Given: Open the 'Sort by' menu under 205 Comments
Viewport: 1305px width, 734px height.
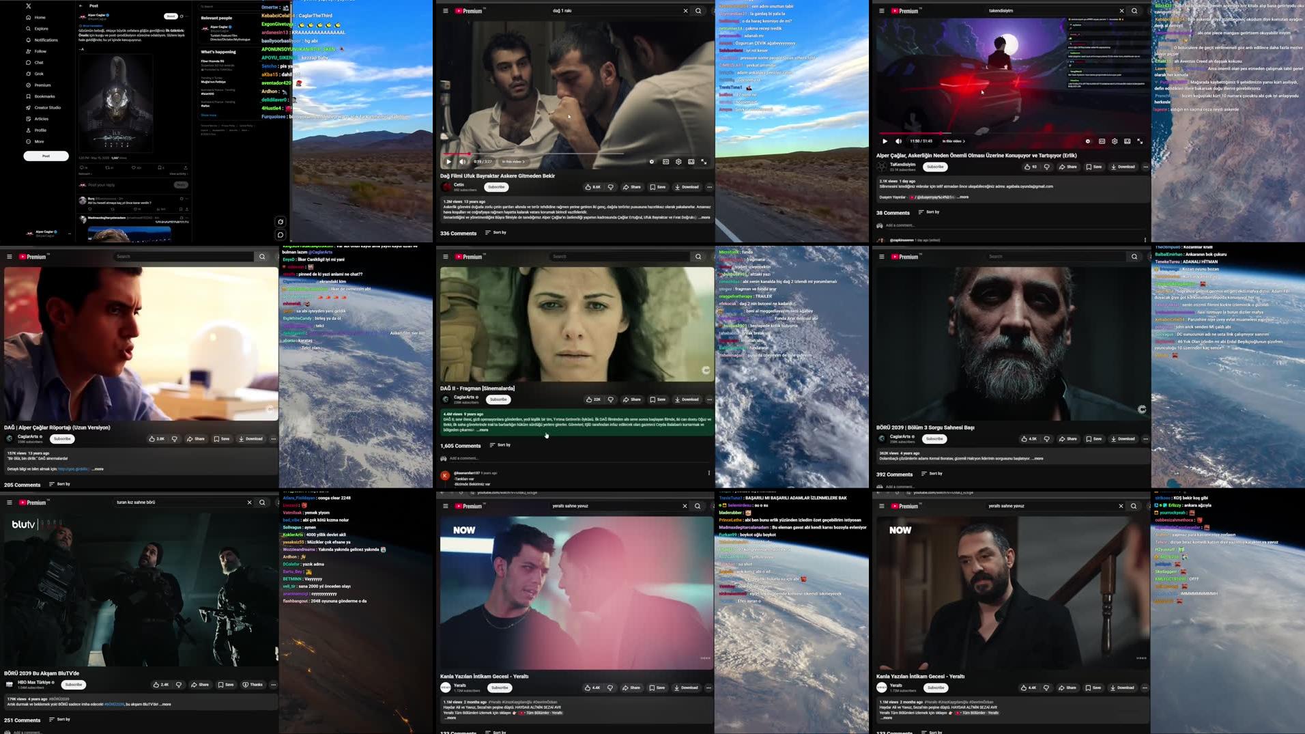Looking at the screenshot, I should [x=60, y=484].
